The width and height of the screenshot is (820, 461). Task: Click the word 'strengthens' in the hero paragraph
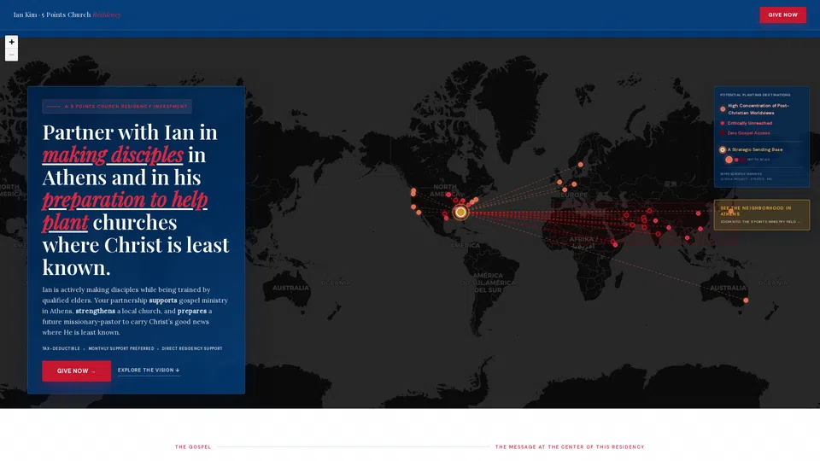95,311
